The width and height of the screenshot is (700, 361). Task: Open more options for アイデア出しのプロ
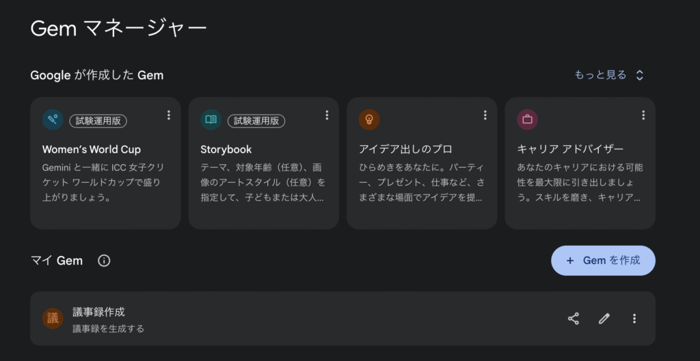point(485,115)
